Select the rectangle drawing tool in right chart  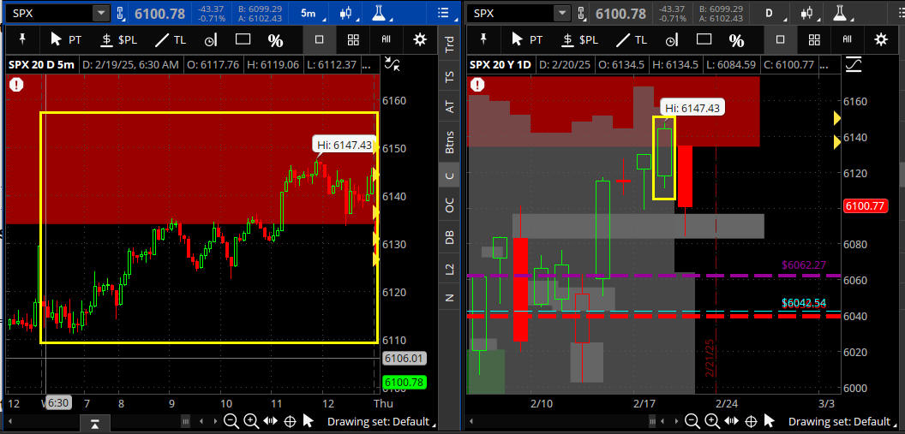[x=704, y=39]
